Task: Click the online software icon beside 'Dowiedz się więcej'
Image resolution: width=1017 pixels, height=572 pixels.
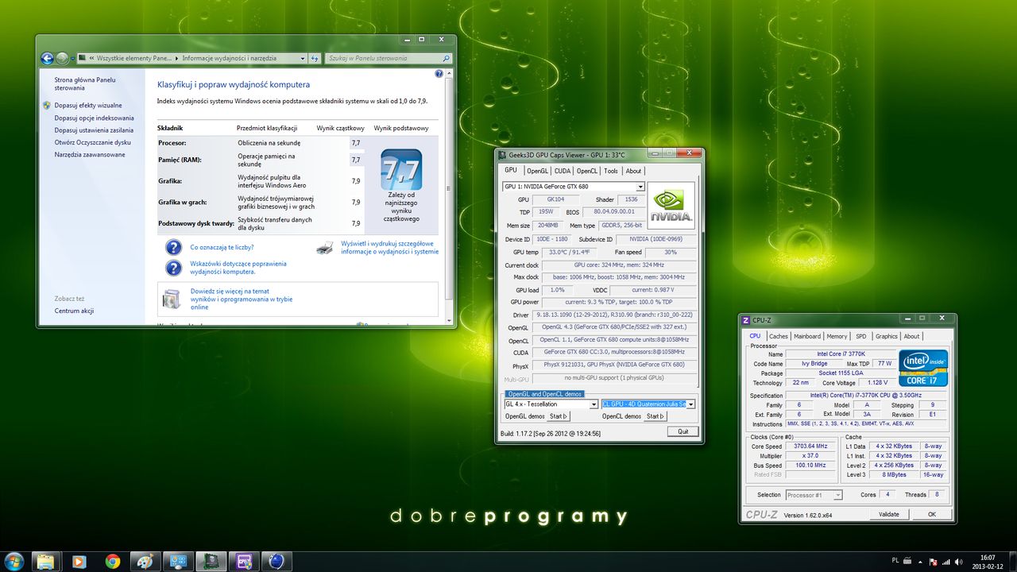Action: (172, 299)
